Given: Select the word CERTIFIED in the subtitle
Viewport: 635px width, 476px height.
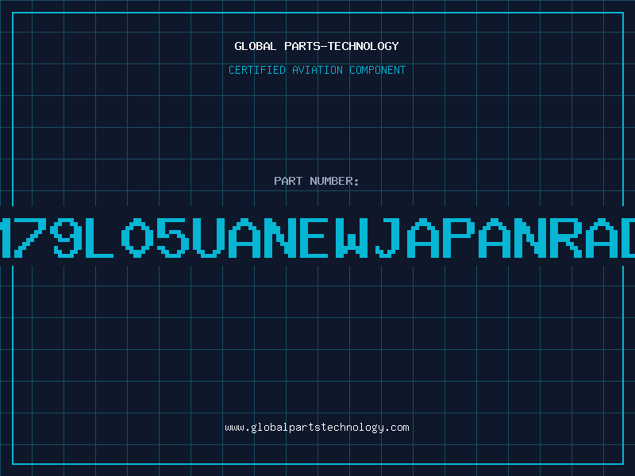Looking at the screenshot, I should coord(257,70).
